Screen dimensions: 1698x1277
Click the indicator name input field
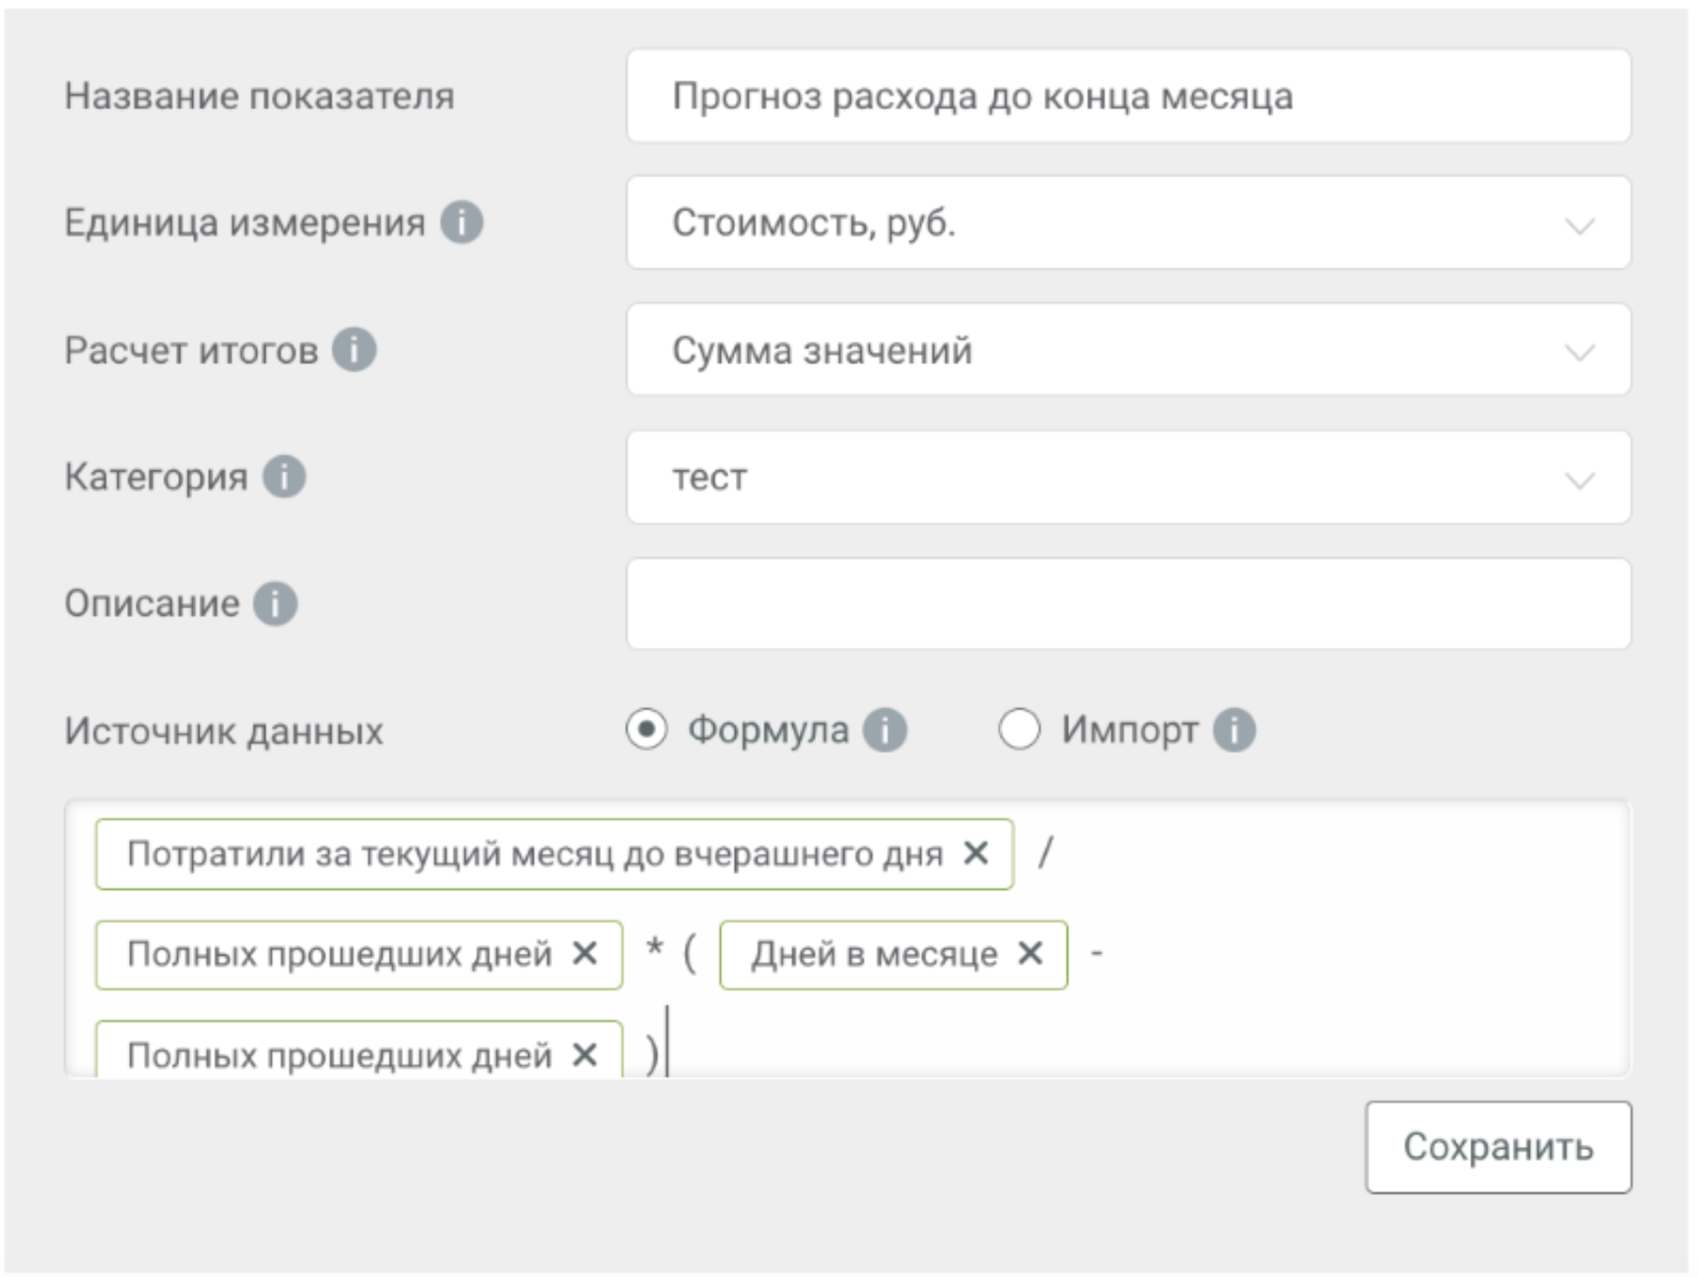(x=1128, y=96)
